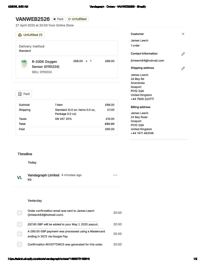Open the R-33DE Oxygen Sensor (0110224) product link
The width and height of the screenshot is (205, 265).
(x=46, y=64)
